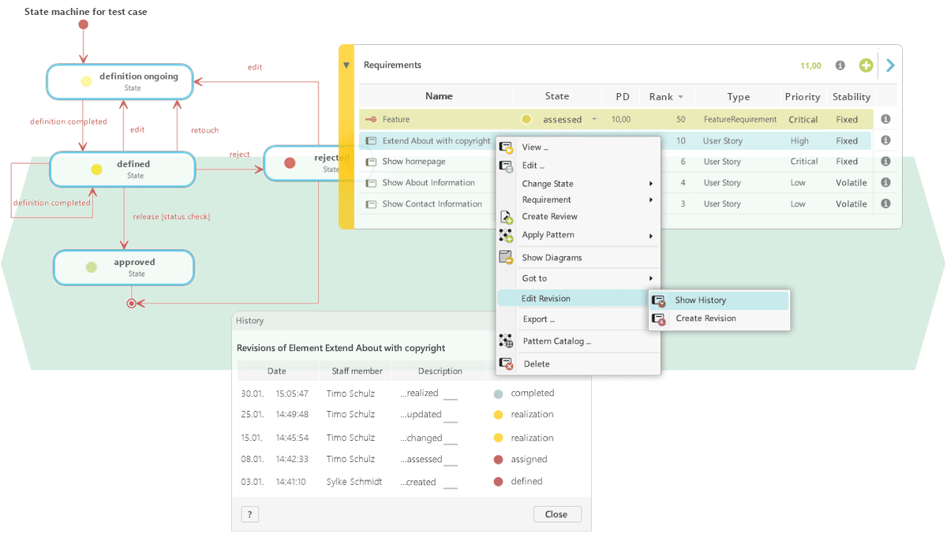Screen dimensions: 947x552
Task: Click the green add requirement plus icon
Action: (866, 65)
